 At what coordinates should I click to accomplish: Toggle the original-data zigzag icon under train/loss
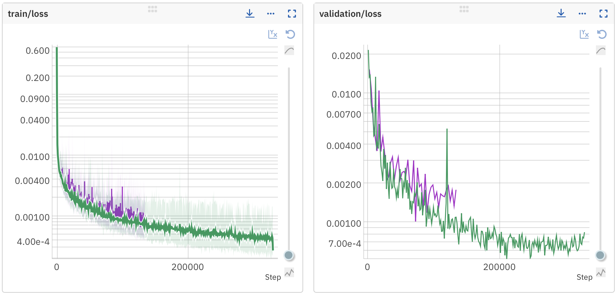pyautogui.click(x=289, y=273)
